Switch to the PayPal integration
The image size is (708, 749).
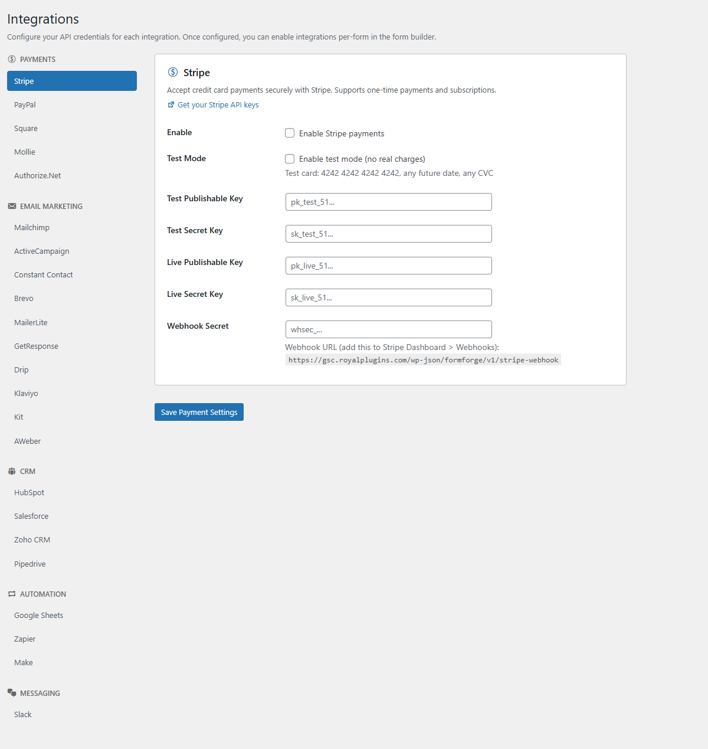point(25,104)
